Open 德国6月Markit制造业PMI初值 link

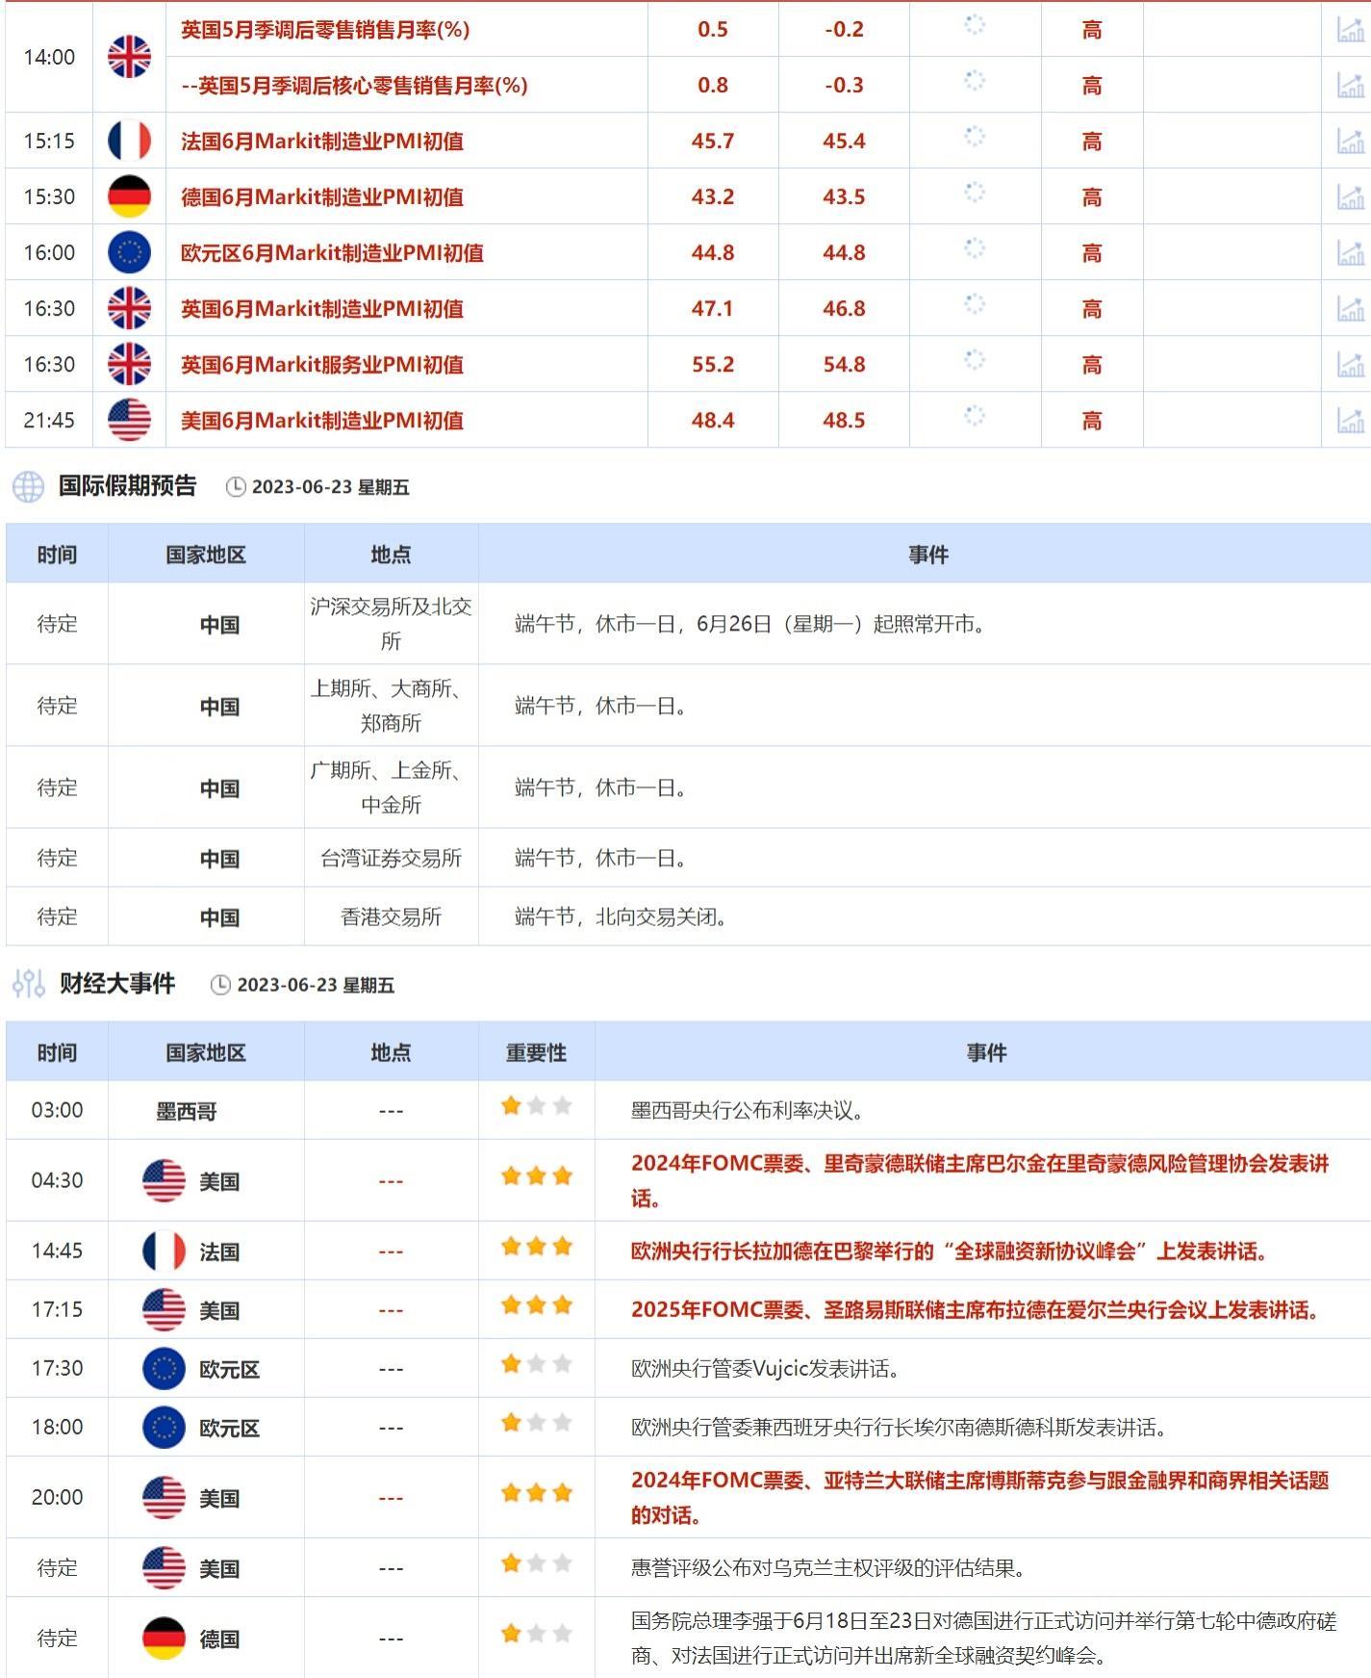(x=322, y=197)
